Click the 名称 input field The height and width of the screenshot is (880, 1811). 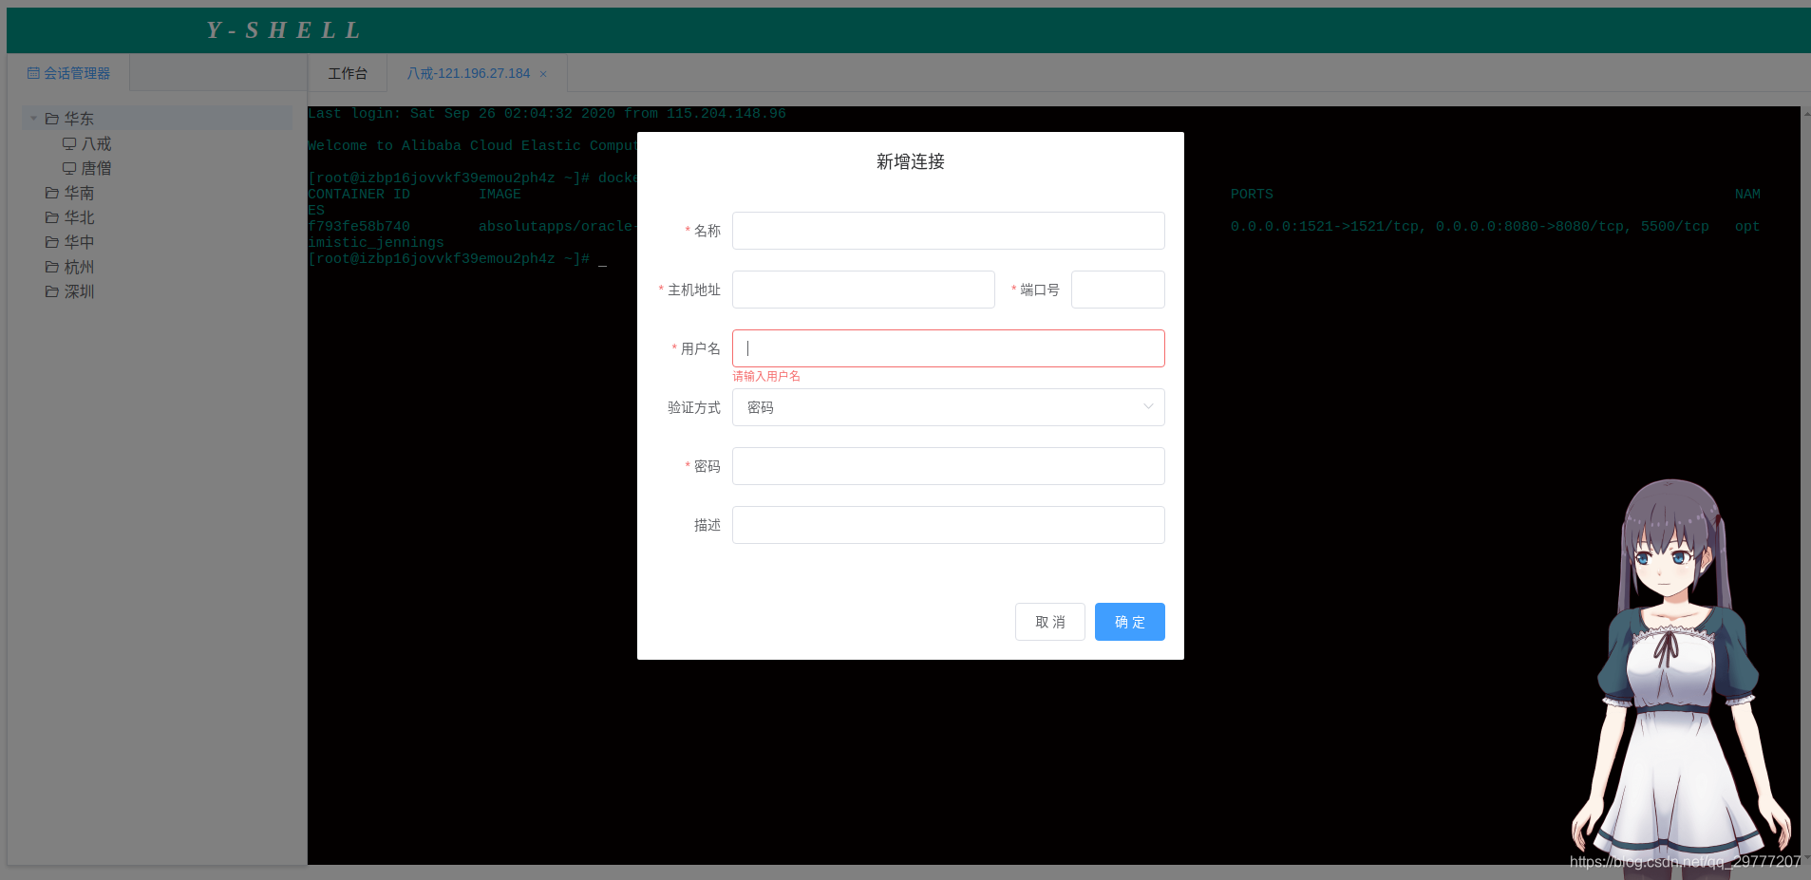[x=947, y=231]
